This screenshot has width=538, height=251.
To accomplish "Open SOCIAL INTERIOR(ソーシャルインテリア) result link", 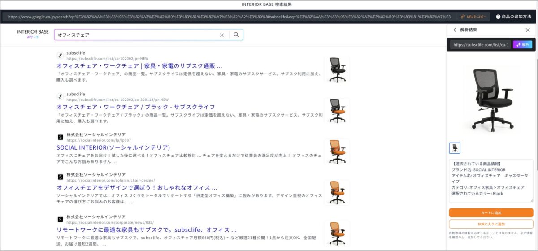I will 113,147.
